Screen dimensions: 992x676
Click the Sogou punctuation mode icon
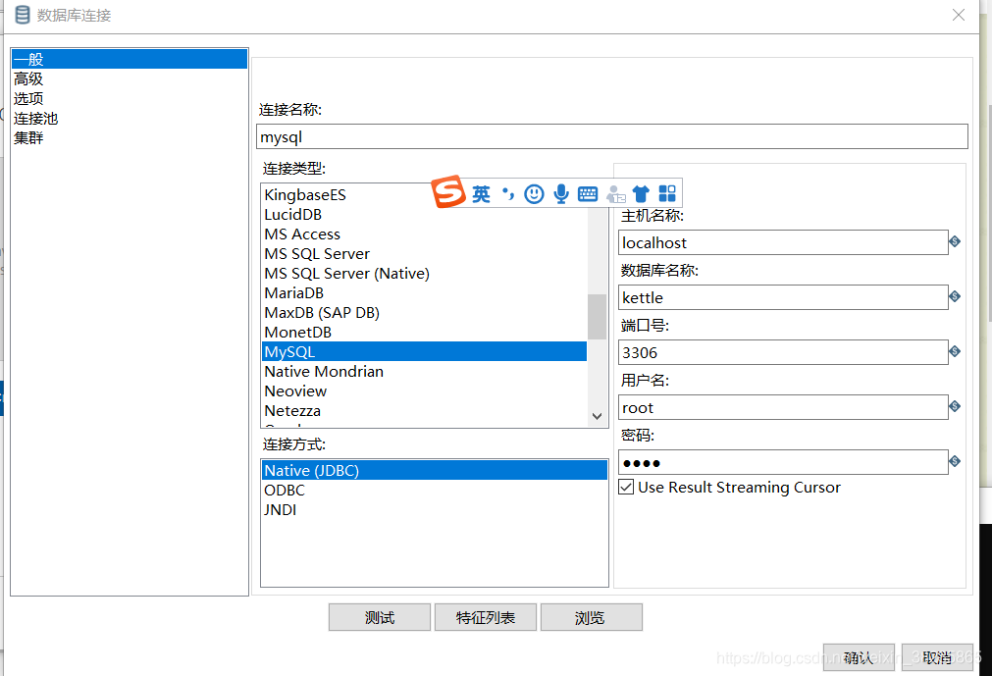click(x=507, y=193)
